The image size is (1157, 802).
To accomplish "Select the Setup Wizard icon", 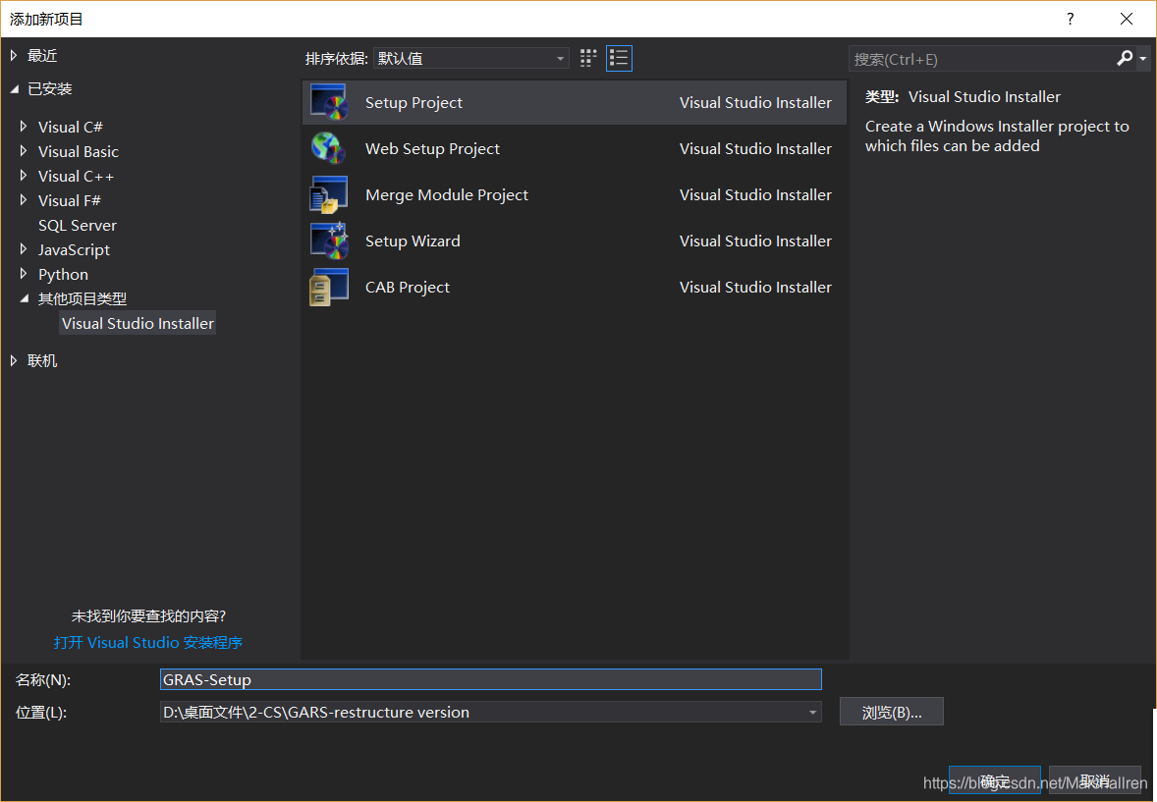I will click(329, 241).
